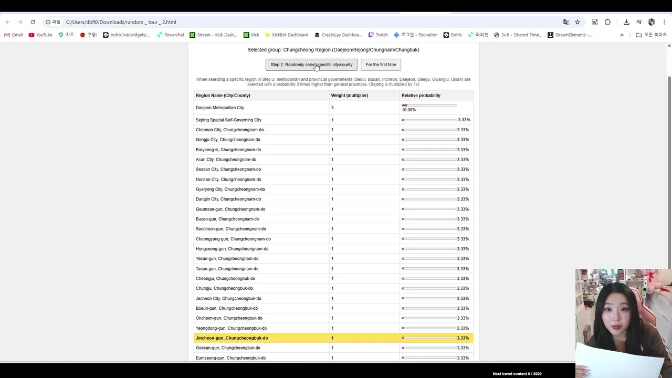Open the Downloads icon in toolbar
The image size is (672, 378).
626,22
